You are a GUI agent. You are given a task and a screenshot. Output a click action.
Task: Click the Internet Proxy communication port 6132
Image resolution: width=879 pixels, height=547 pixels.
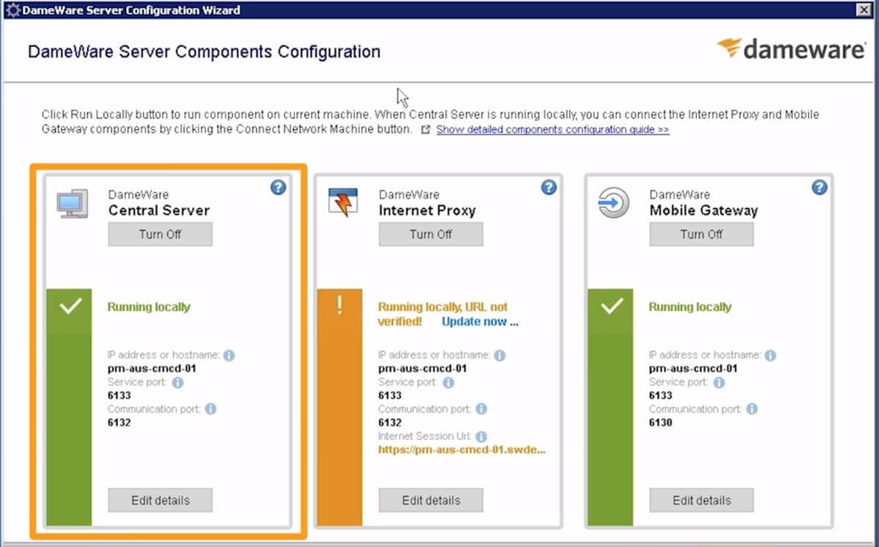tap(390, 422)
